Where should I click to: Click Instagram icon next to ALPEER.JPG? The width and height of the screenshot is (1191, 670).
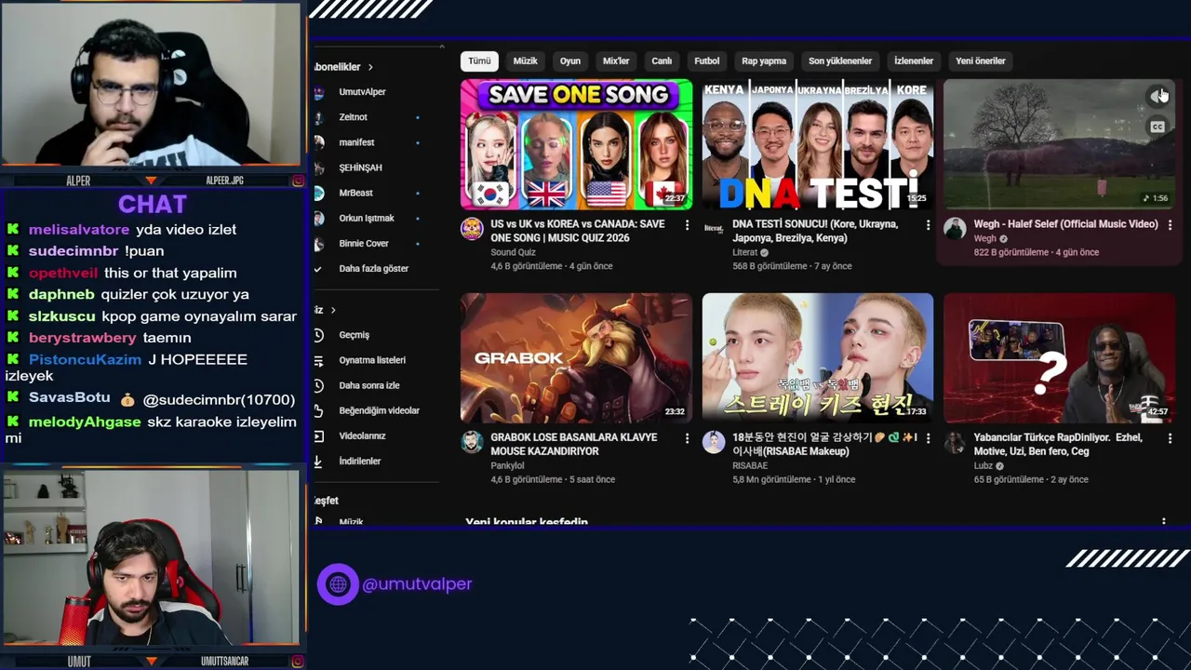298,181
